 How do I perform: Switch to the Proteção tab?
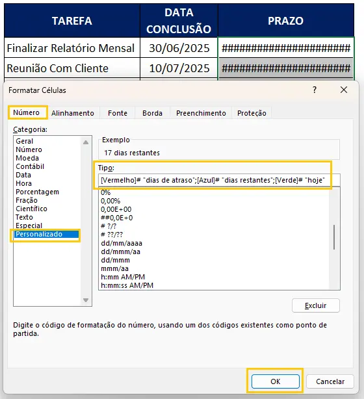pos(252,113)
